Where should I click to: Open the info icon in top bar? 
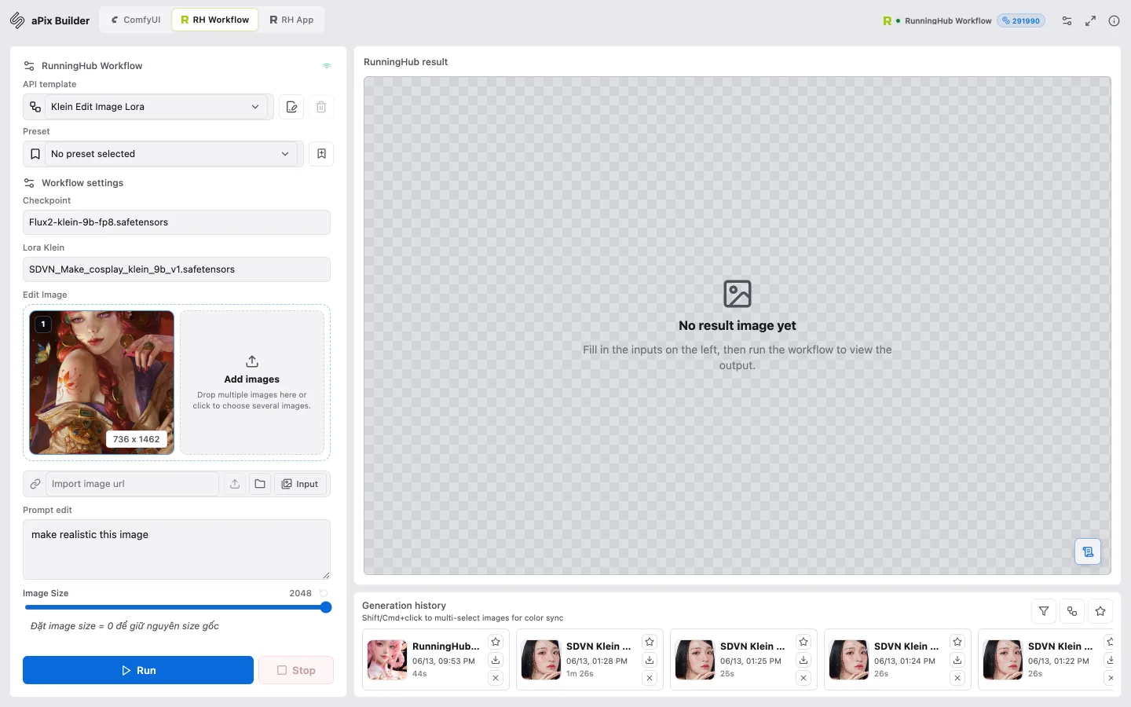[1114, 21]
